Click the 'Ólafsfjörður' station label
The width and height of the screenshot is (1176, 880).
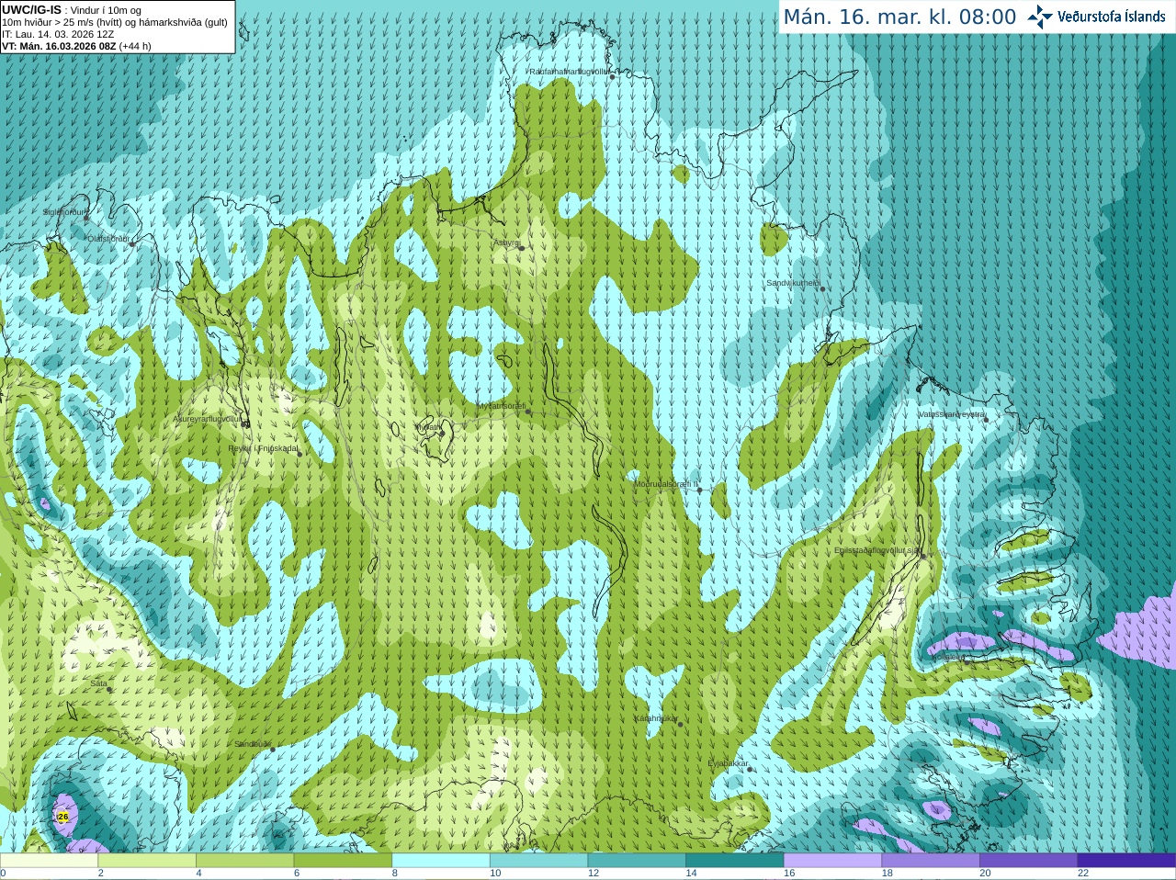pyautogui.click(x=108, y=238)
